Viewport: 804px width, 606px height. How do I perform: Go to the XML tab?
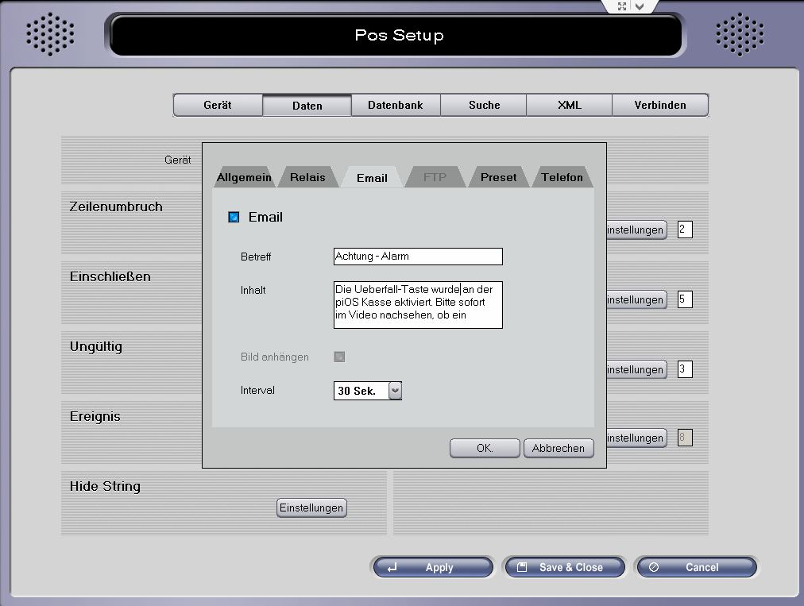tap(569, 105)
